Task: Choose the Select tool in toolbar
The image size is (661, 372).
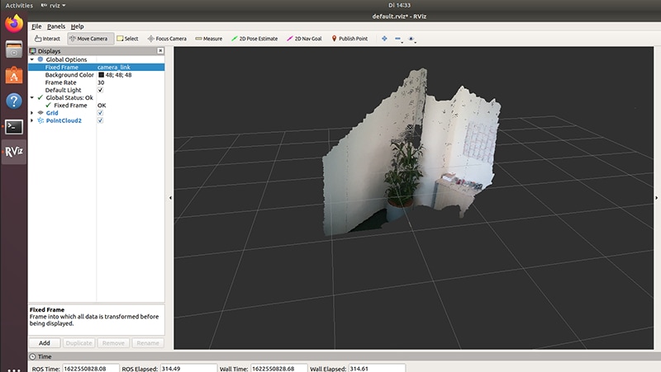Action: [127, 38]
